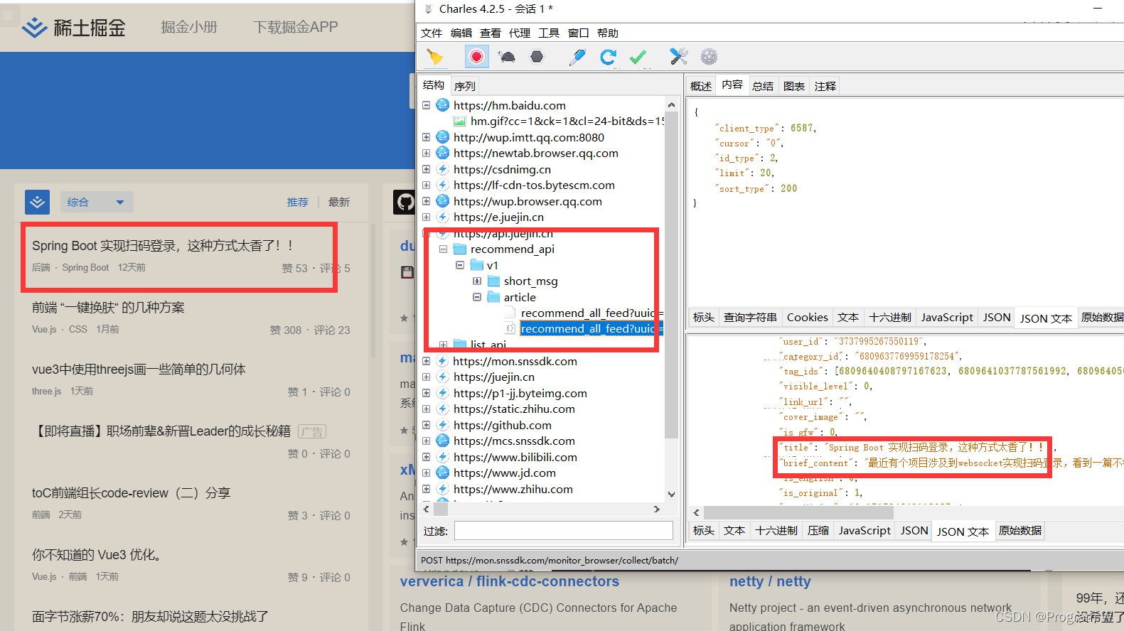The width and height of the screenshot is (1124, 631).
Task: Open netty / netty repository link
Action: point(770,581)
